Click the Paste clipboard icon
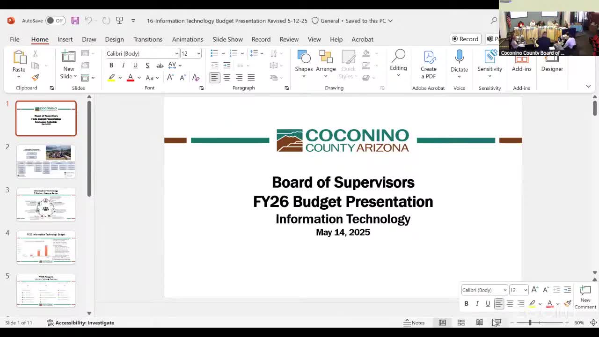 pyautogui.click(x=19, y=58)
